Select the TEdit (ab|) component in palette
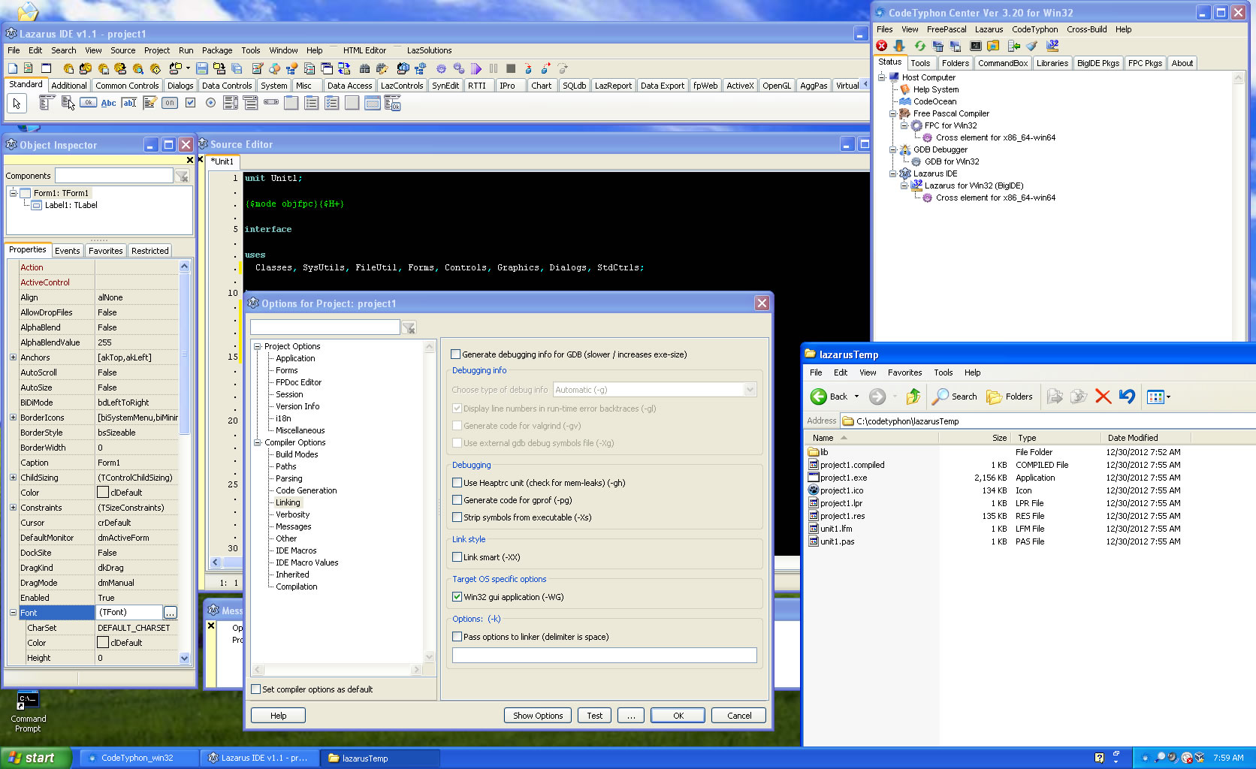 click(x=129, y=103)
